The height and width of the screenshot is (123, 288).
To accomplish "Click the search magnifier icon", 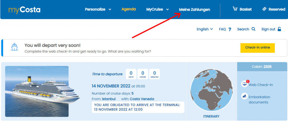I will [x=253, y=29].
